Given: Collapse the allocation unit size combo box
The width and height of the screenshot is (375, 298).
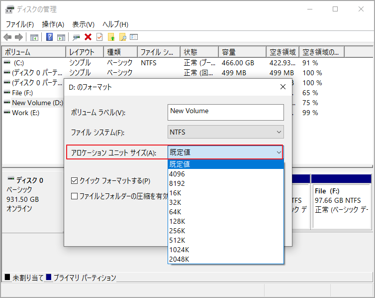Looking at the screenshot, I should 225,152.
